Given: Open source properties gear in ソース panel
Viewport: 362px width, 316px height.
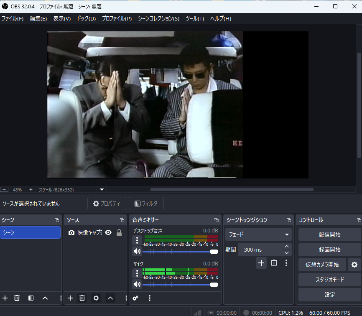Looking at the screenshot, I should coord(96,298).
